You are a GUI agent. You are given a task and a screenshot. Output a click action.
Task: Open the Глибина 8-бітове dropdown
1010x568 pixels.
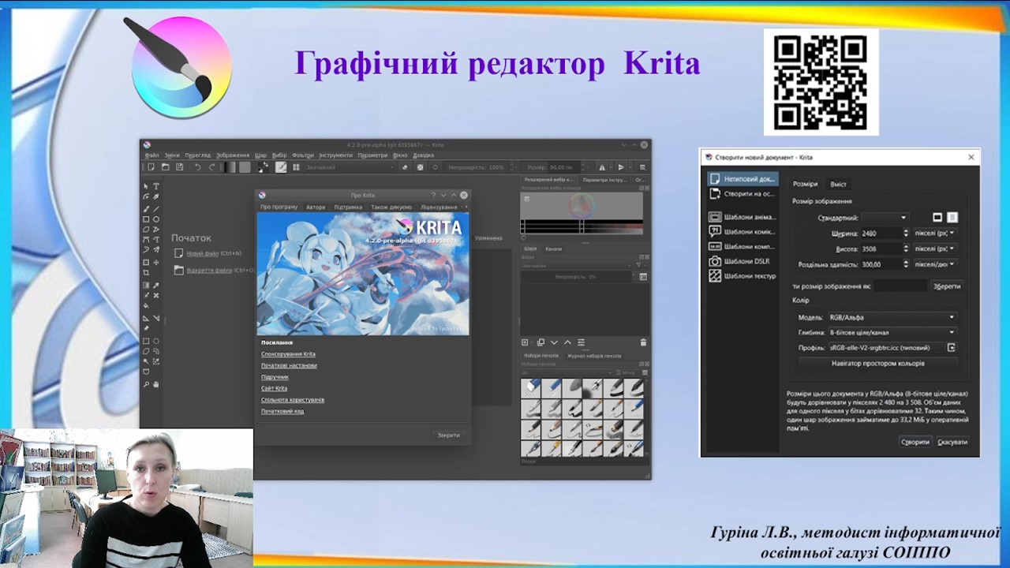[x=892, y=332]
